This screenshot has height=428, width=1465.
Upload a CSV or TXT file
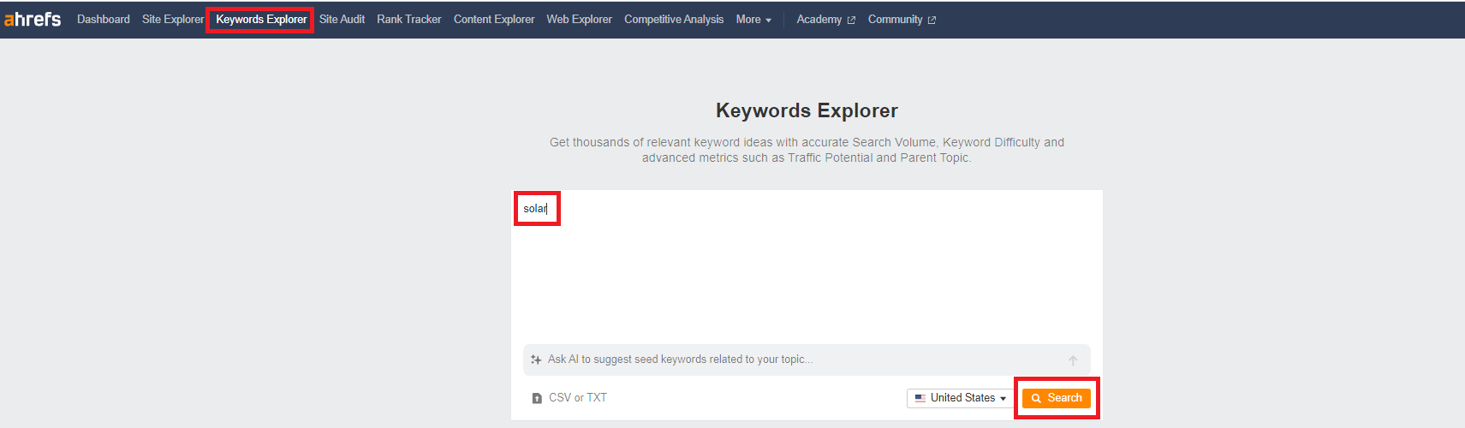[x=569, y=398]
